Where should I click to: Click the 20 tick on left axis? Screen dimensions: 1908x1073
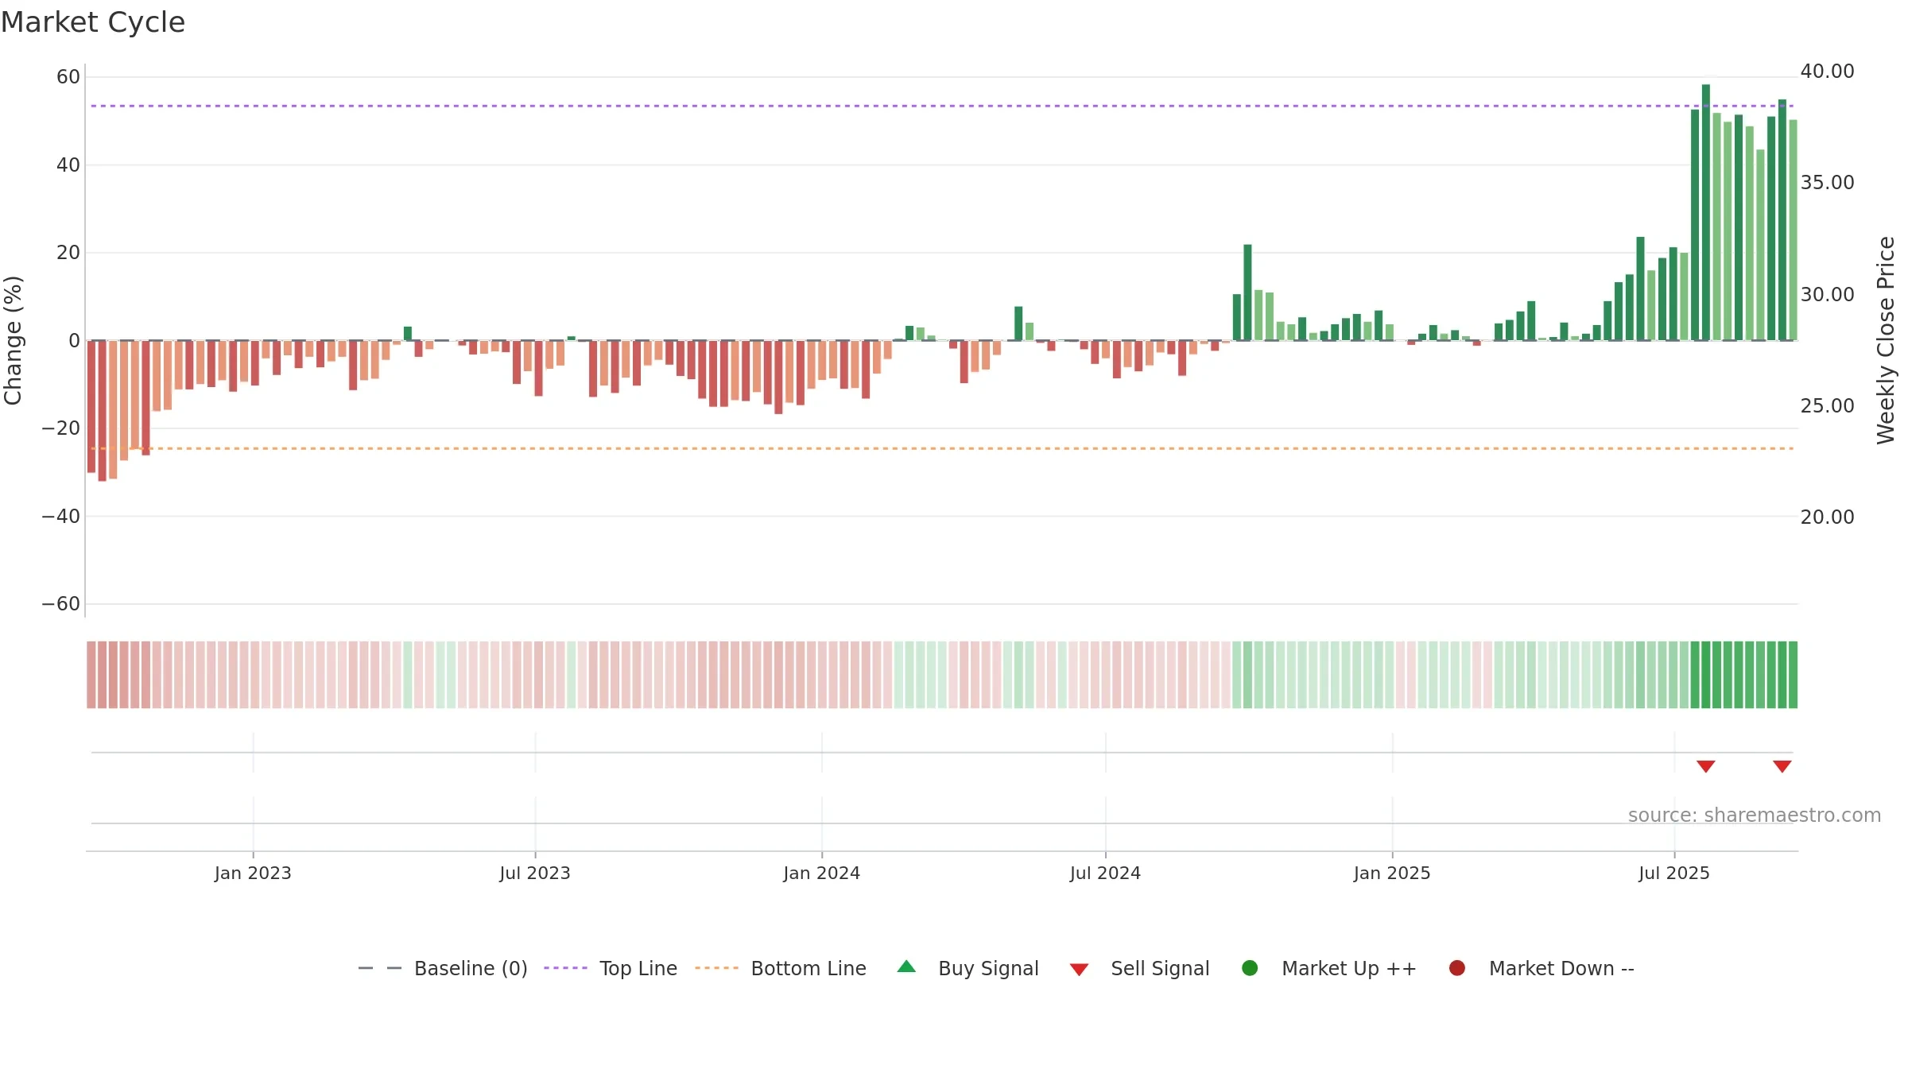pos(68,253)
